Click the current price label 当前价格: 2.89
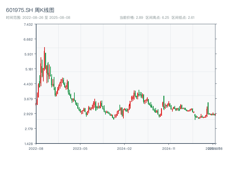This screenshot has width=239, height=179. pyautogui.click(x=131, y=18)
